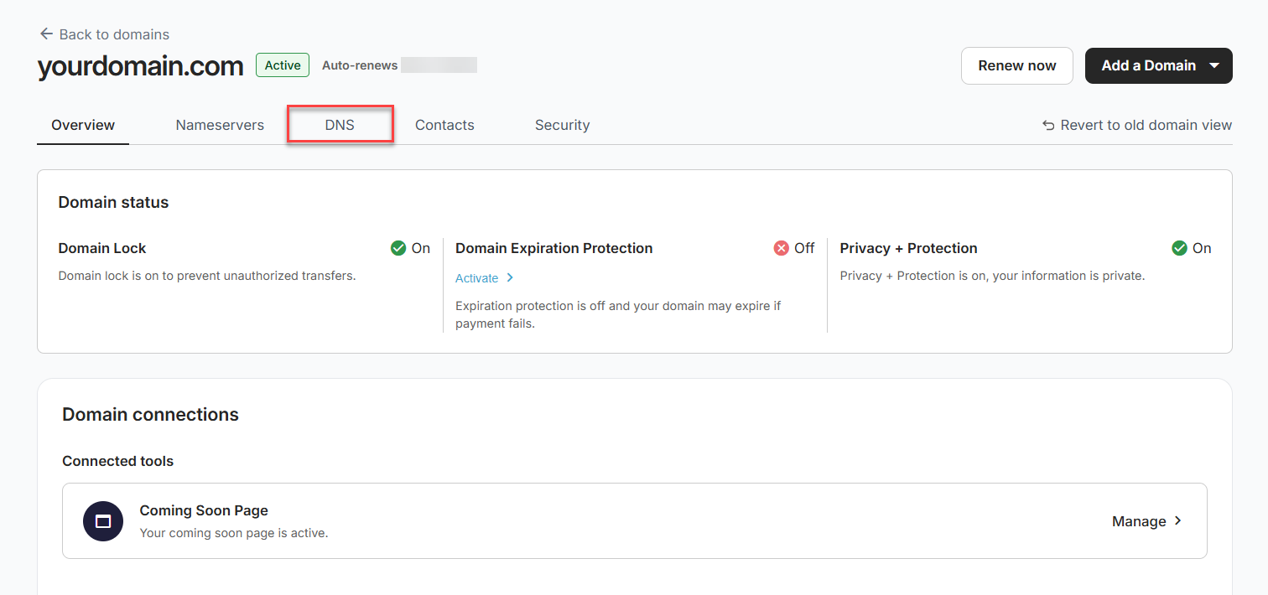Go to the Contacts tab
Image resolution: width=1268 pixels, height=595 pixels.
pyautogui.click(x=444, y=125)
